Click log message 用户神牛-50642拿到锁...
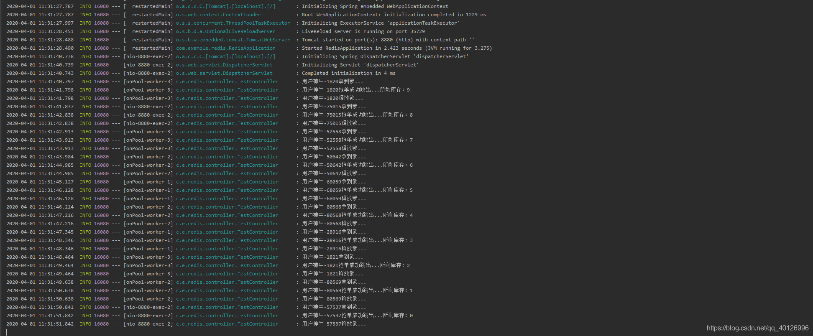The height and width of the screenshot is (336, 813). (x=334, y=157)
